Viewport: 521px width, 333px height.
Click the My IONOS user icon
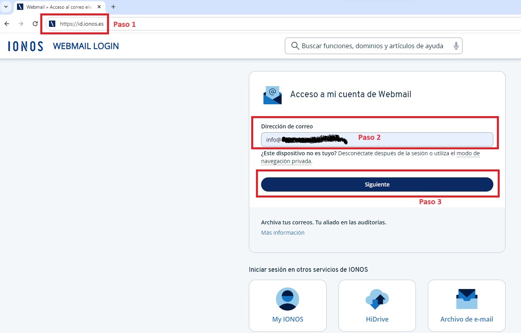click(x=288, y=299)
